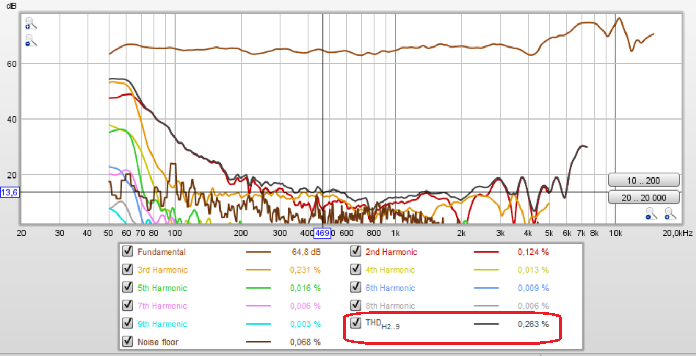696x356 pixels.
Task: Click the 8th Harmonic value 0,006 %
Action: [533, 306]
